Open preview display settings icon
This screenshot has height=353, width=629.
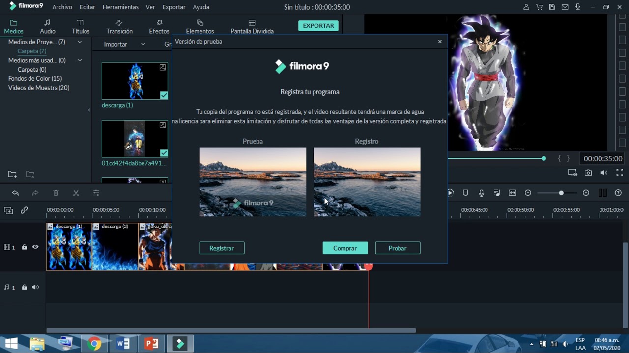pos(572,173)
